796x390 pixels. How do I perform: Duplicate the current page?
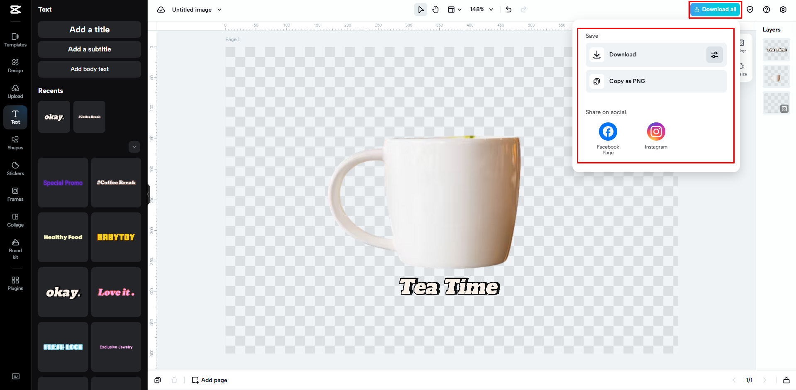(157, 380)
